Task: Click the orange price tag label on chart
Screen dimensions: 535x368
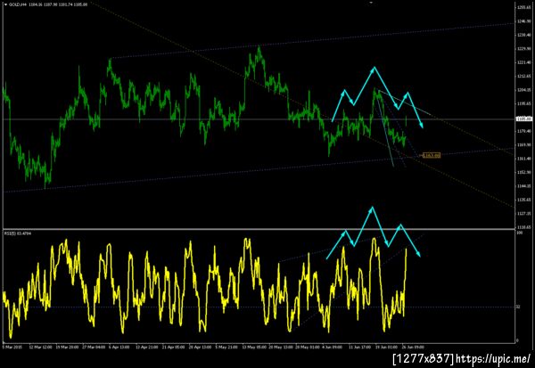Action: coord(432,156)
